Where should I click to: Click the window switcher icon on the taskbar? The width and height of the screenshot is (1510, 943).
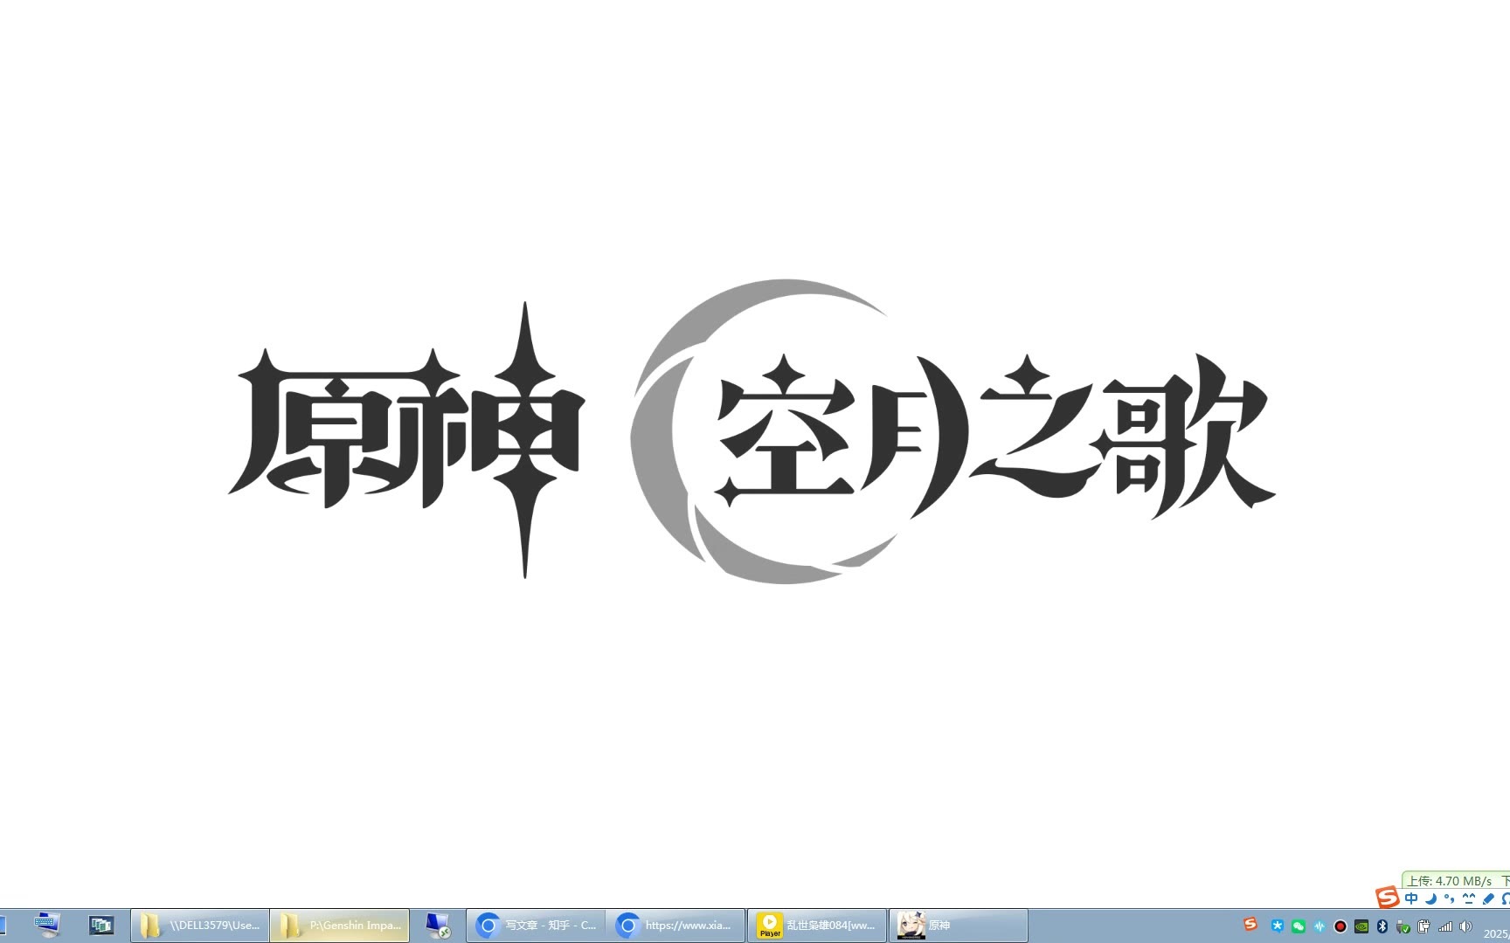pos(101,925)
